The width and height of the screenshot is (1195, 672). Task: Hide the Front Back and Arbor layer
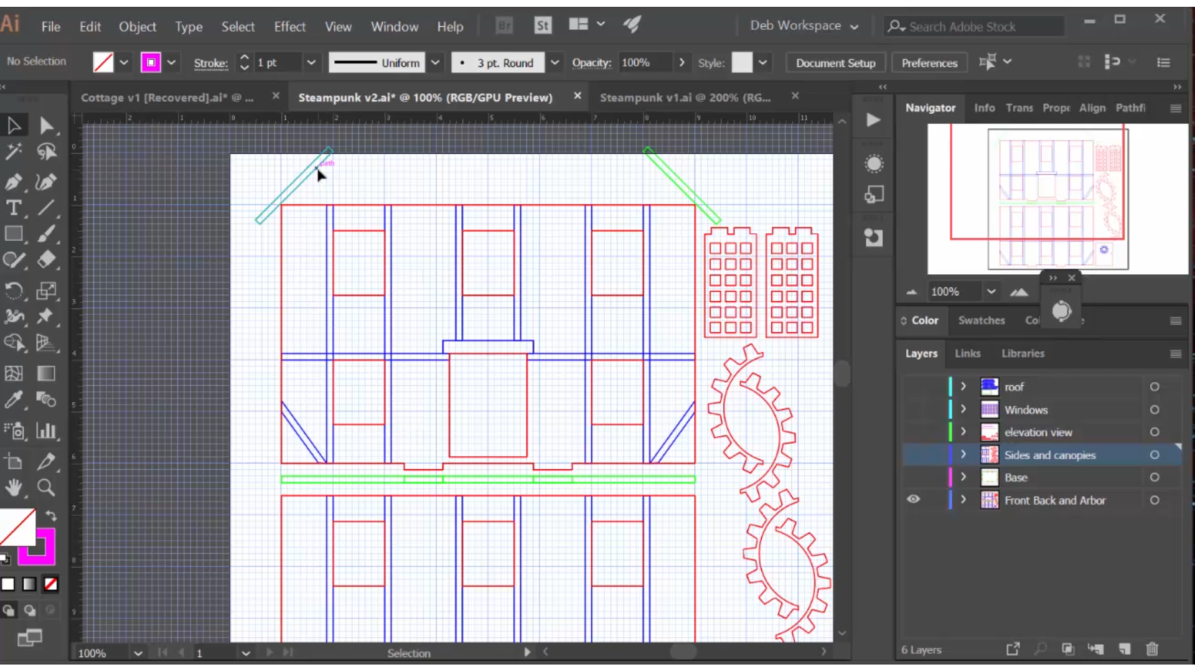(914, 500)
